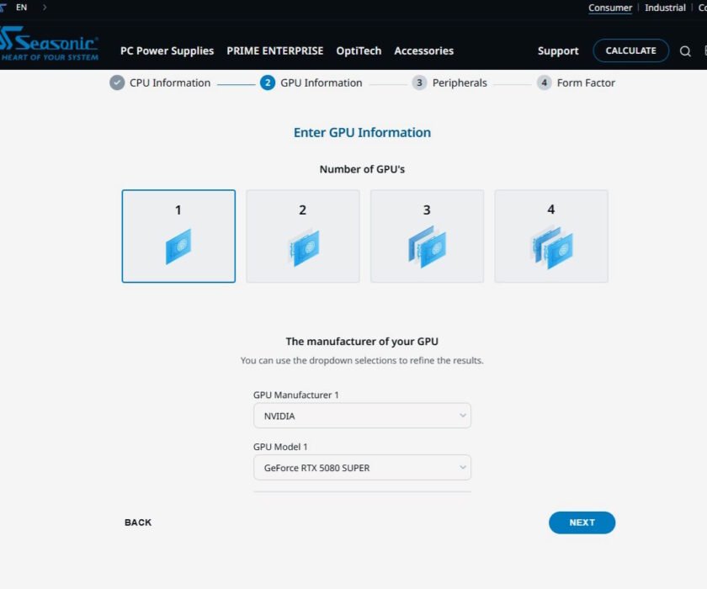Viewport: 707px width, 589px height.
Task: Click the dropdown selections hint text
Action: (x=362, y=360)
